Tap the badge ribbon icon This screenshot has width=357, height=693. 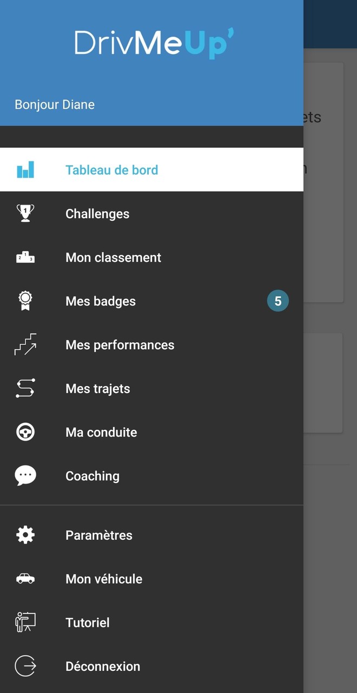point(25,301)
